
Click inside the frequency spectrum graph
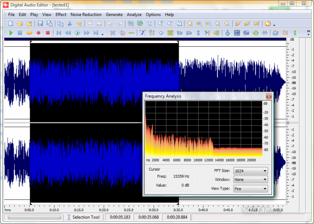pyautogui.click(x=203, y=129)
